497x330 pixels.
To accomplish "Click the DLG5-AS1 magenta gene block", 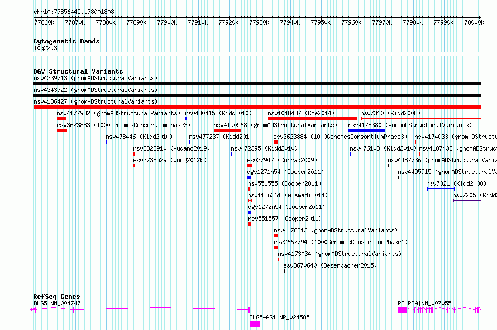I will click(255, 324).
